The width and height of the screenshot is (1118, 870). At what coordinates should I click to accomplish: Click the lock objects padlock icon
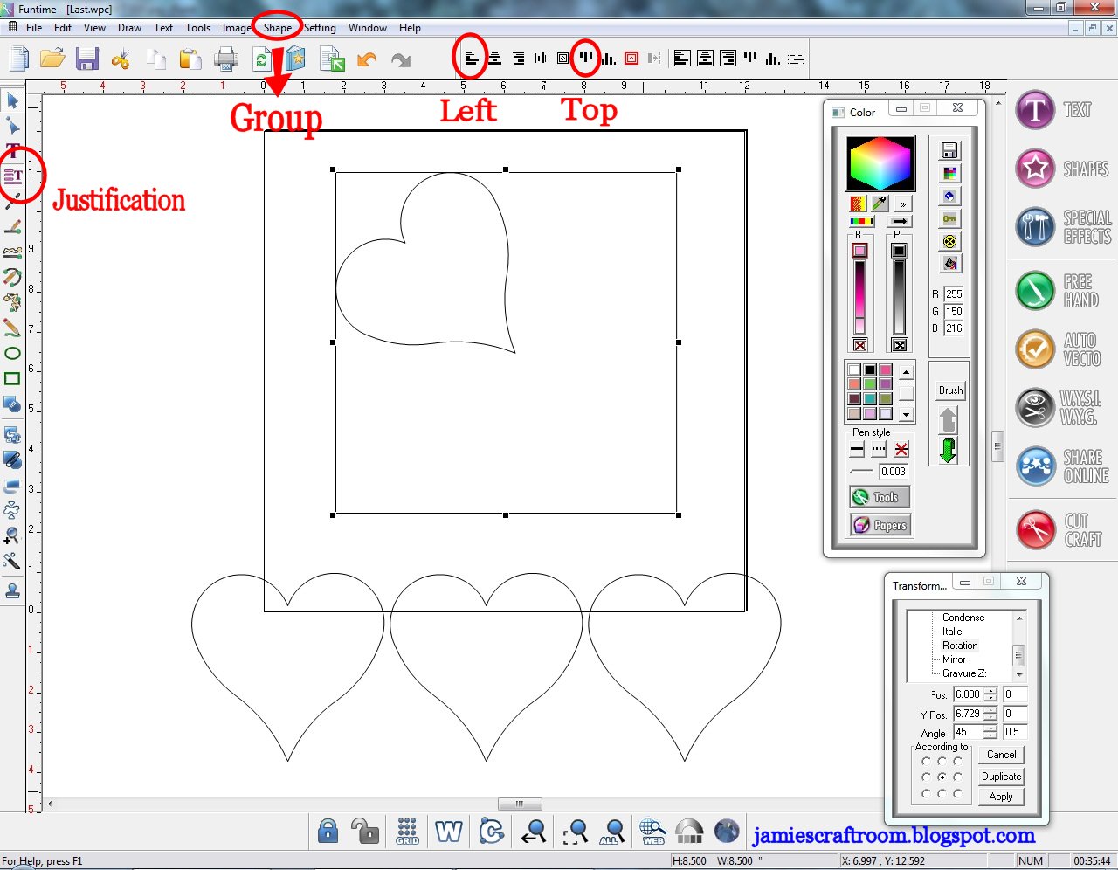point(328,831)
